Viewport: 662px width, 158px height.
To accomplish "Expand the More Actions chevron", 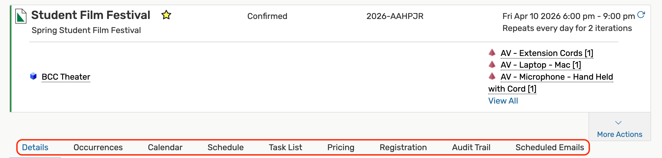I will (x=618, y=123).
